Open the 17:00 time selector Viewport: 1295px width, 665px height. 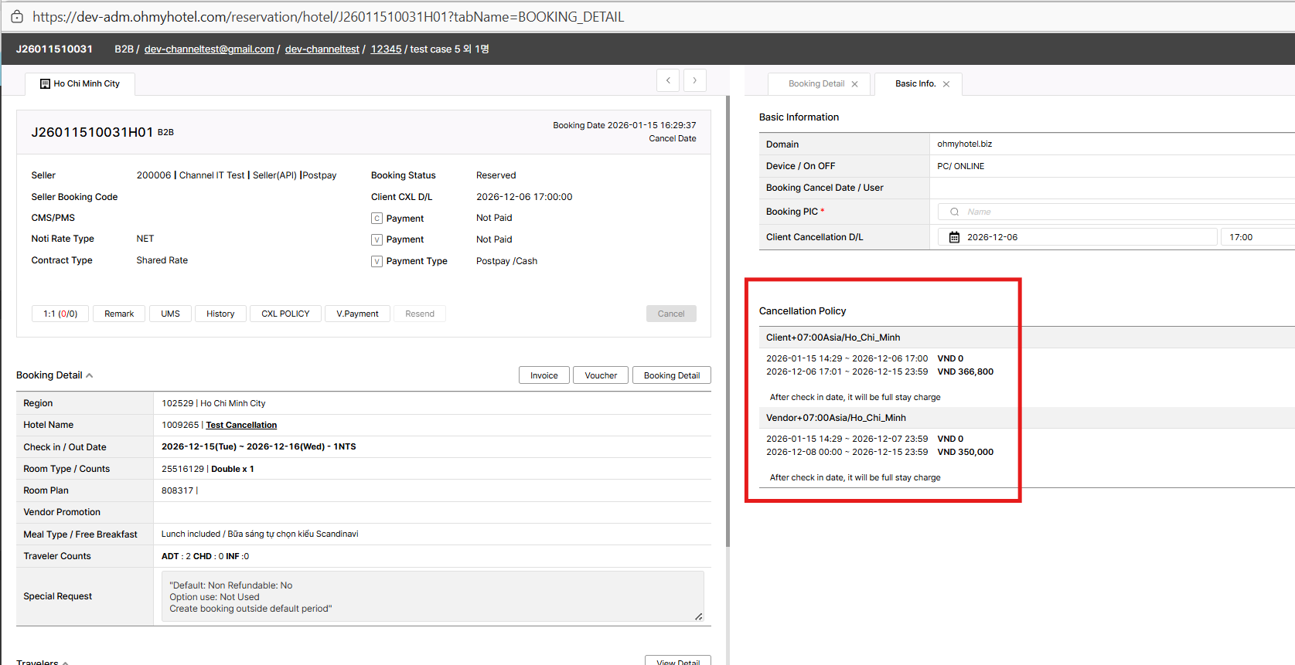(x=1256, y=237)
